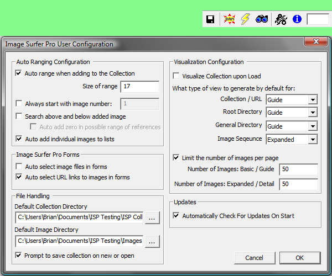The image size is (332, 276).
Task: Click the empty toolbar text box
Action: pyautogui.click(x=318, y=19)
